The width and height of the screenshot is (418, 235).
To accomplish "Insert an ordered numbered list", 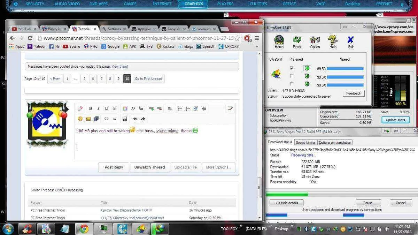I will coord(188,108).
